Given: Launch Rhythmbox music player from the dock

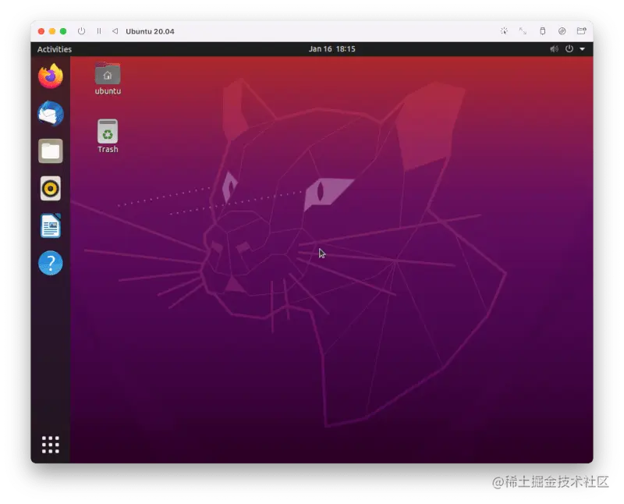Looking at the screenshot, I should (51, 188).
